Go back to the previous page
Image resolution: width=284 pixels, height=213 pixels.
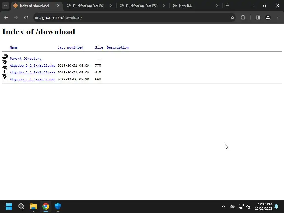click(6, 17)
